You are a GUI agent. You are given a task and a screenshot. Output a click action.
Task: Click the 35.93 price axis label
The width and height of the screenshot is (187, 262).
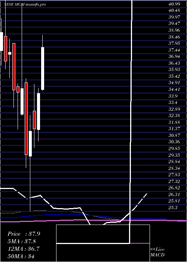click(174, 70)
